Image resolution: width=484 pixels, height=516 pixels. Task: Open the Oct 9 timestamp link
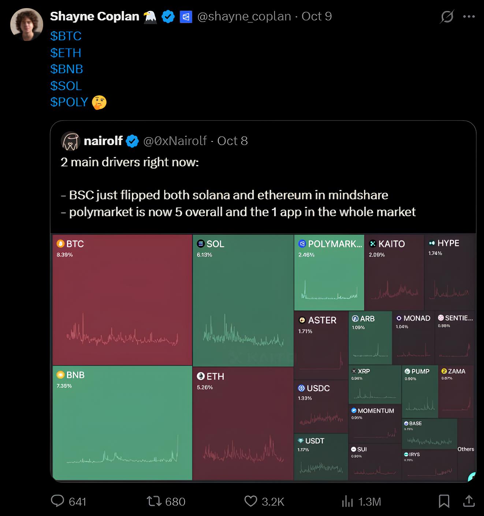click(317, 16)
